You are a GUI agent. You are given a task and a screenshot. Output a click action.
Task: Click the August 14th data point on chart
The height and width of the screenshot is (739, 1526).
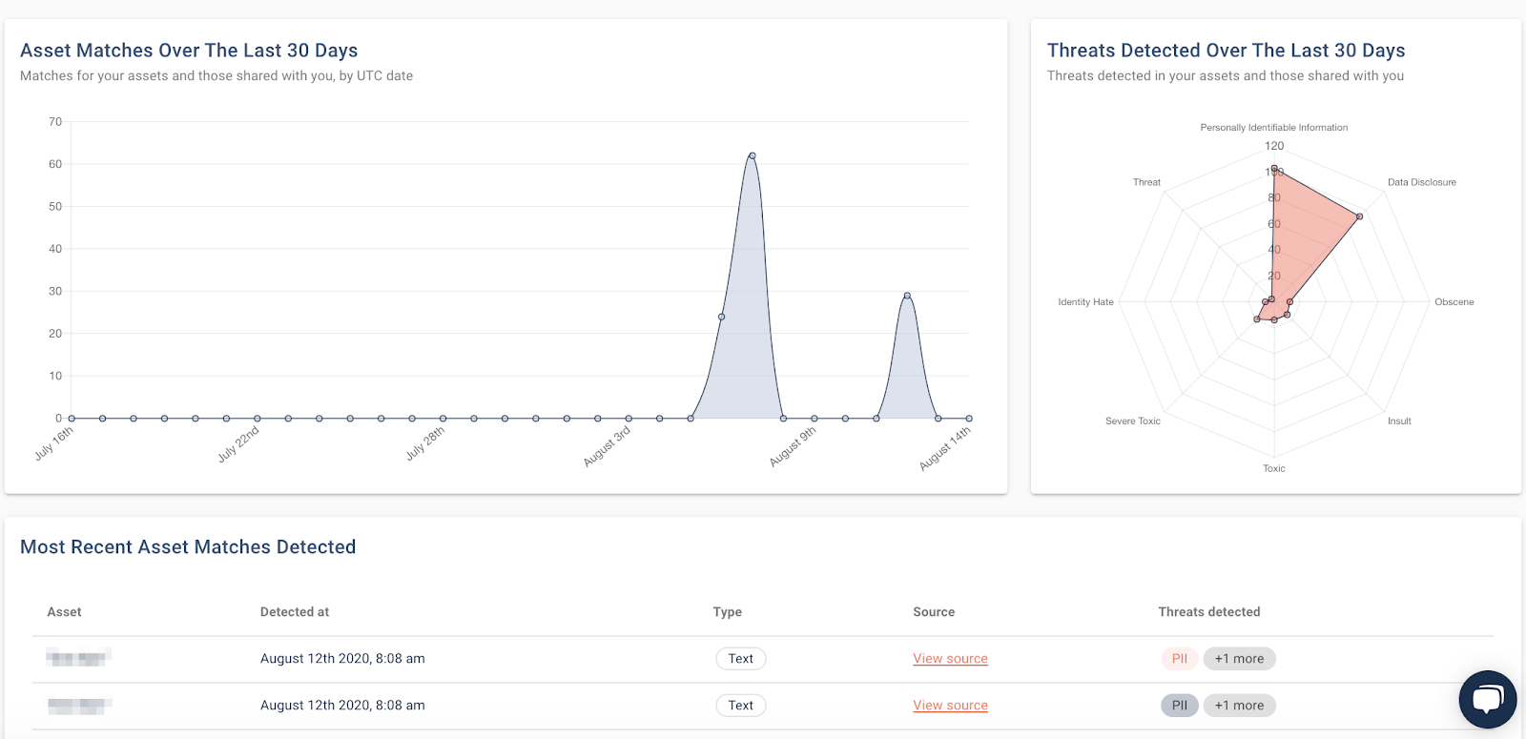[969, 418]
